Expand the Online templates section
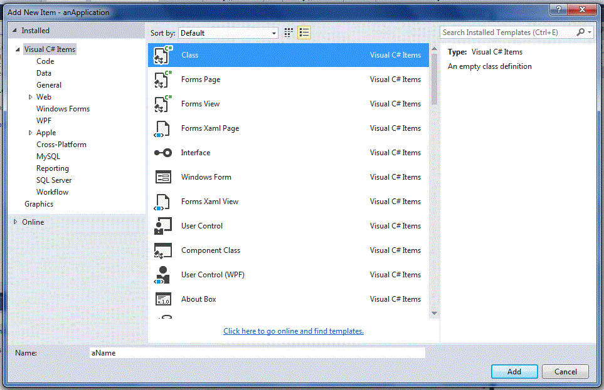 coord(16,222)
